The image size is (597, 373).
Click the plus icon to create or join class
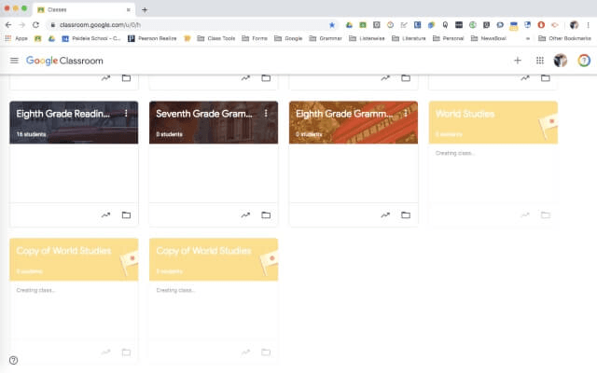[517, 61]
